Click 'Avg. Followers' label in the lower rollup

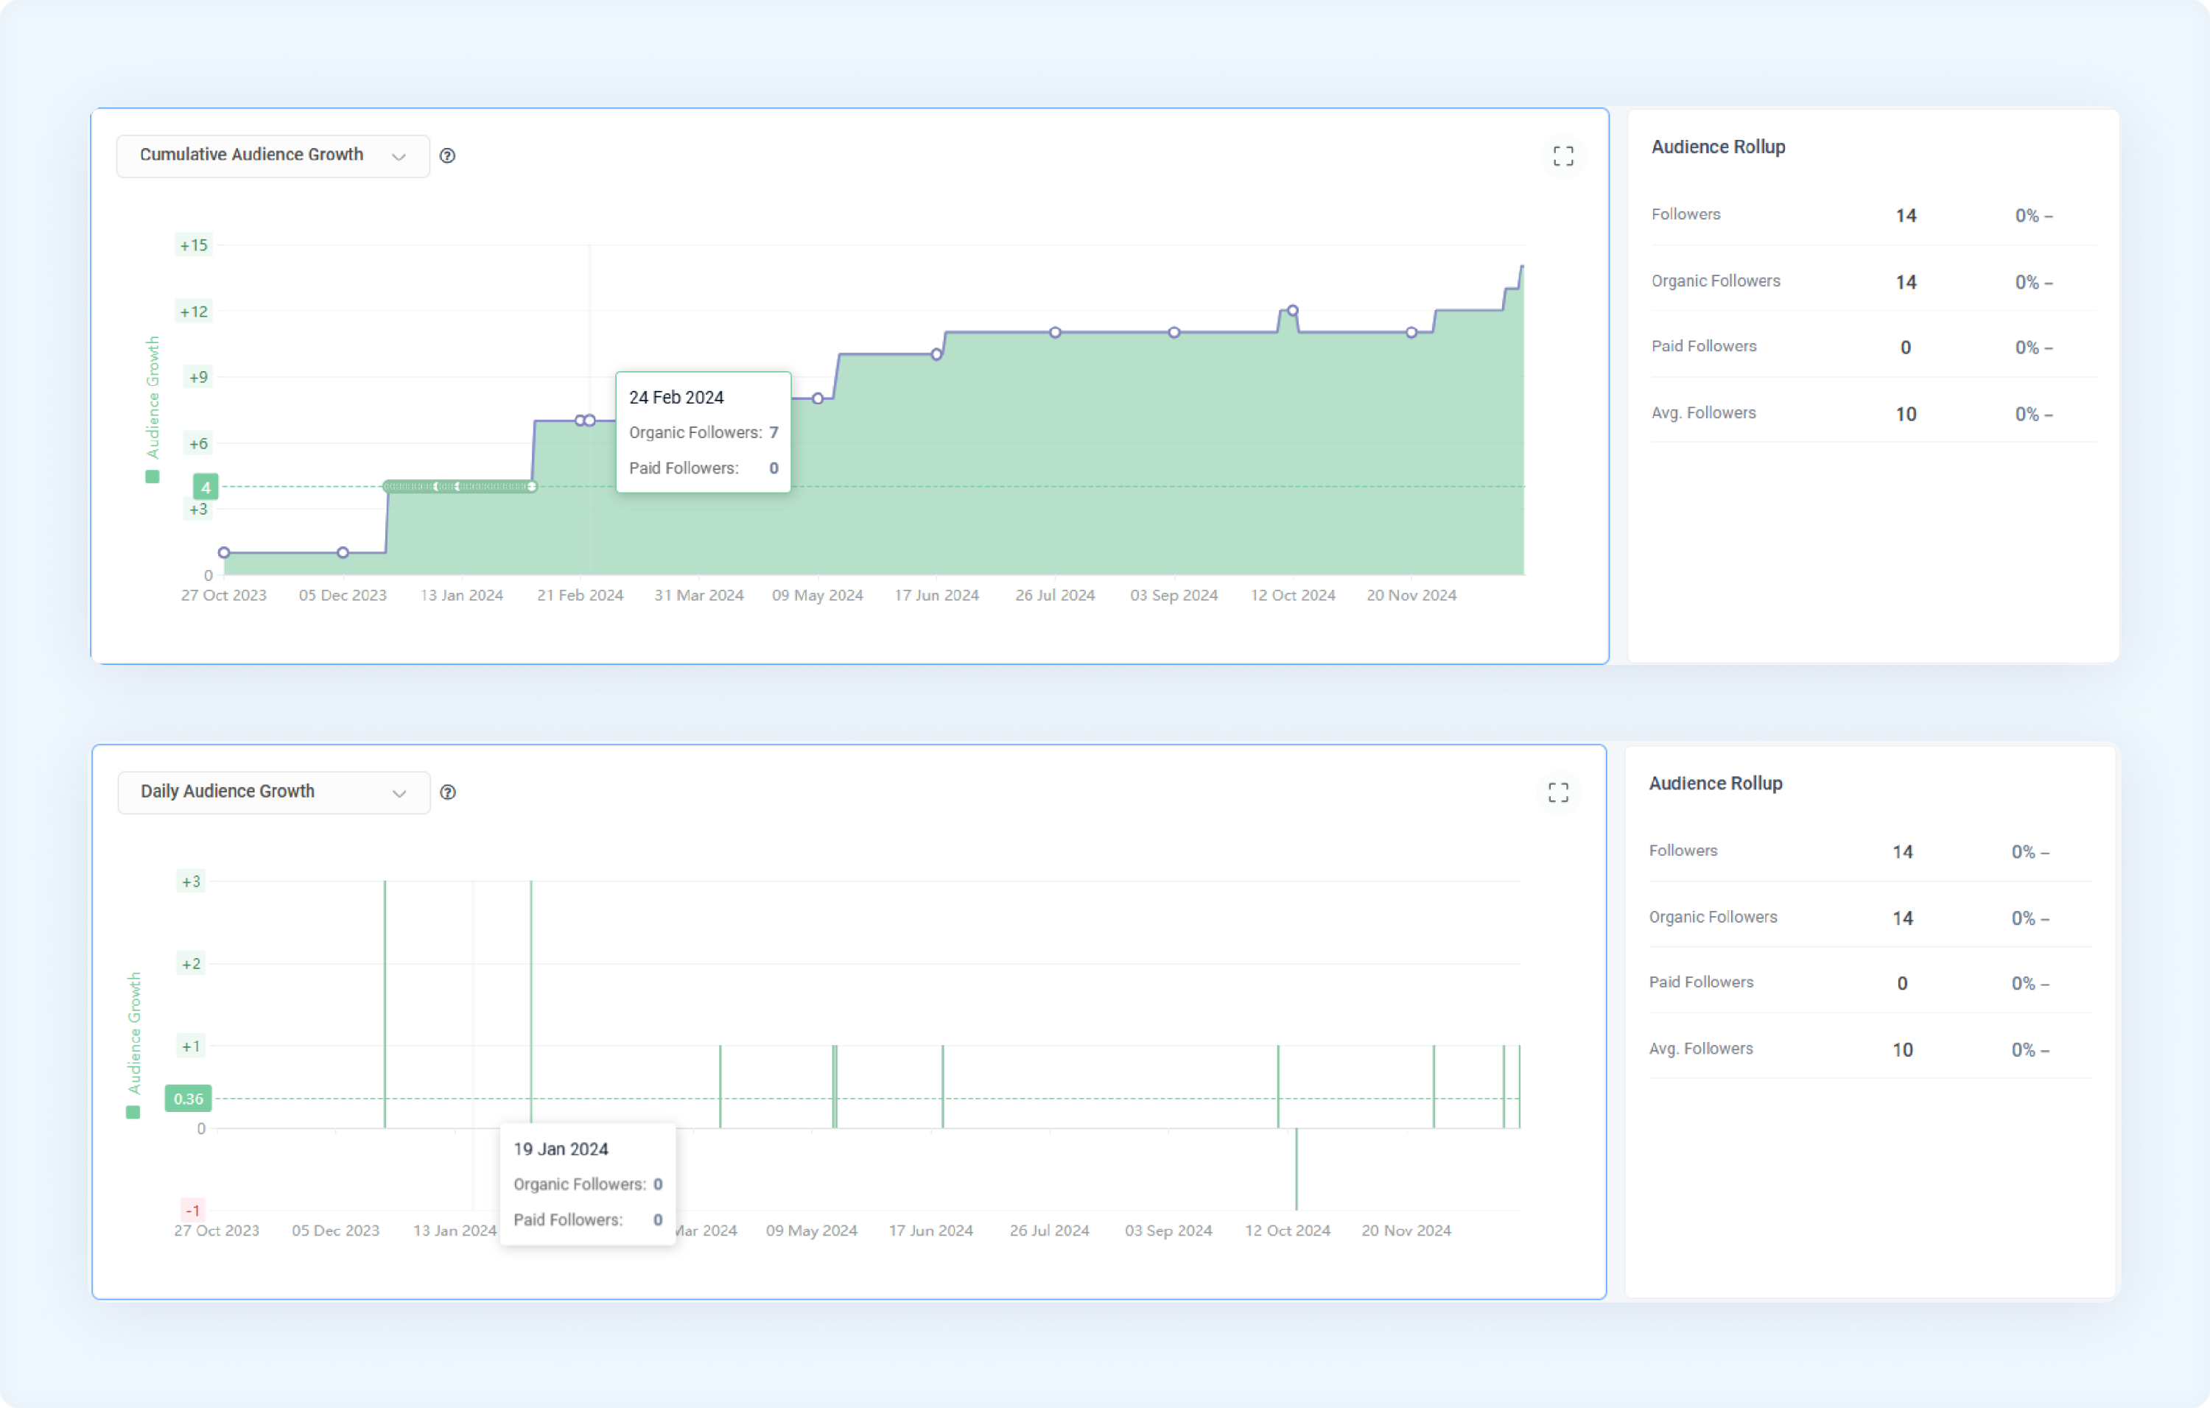pyautogui.click(x=1701, y=1049)
